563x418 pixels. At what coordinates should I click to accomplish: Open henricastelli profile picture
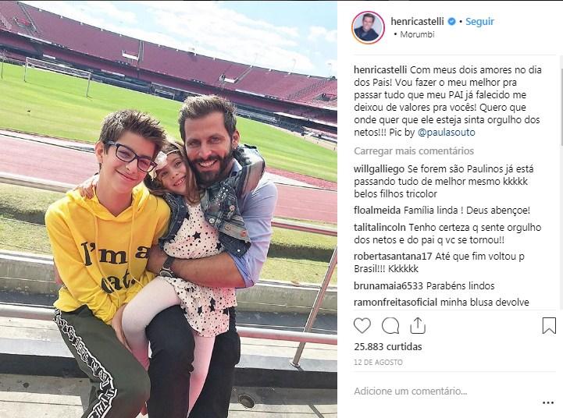368,27
